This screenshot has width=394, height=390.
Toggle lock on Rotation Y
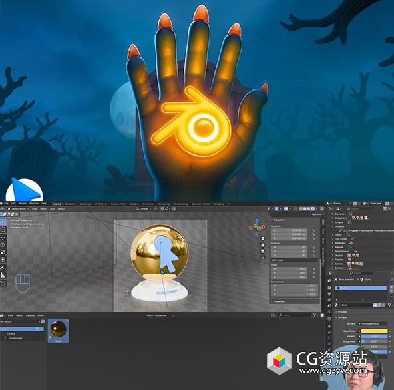coord(314,251)
